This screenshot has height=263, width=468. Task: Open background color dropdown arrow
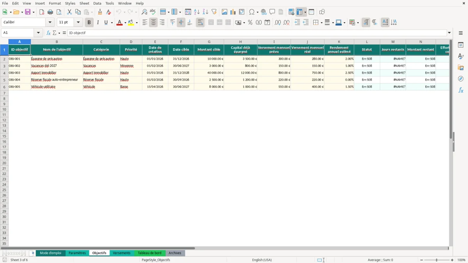point(137,23)
